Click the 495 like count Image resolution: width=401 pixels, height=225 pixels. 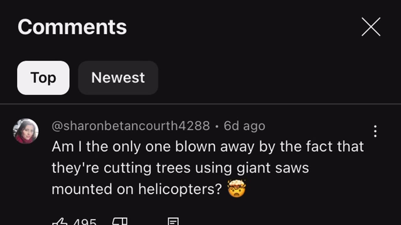pos(85,222)
